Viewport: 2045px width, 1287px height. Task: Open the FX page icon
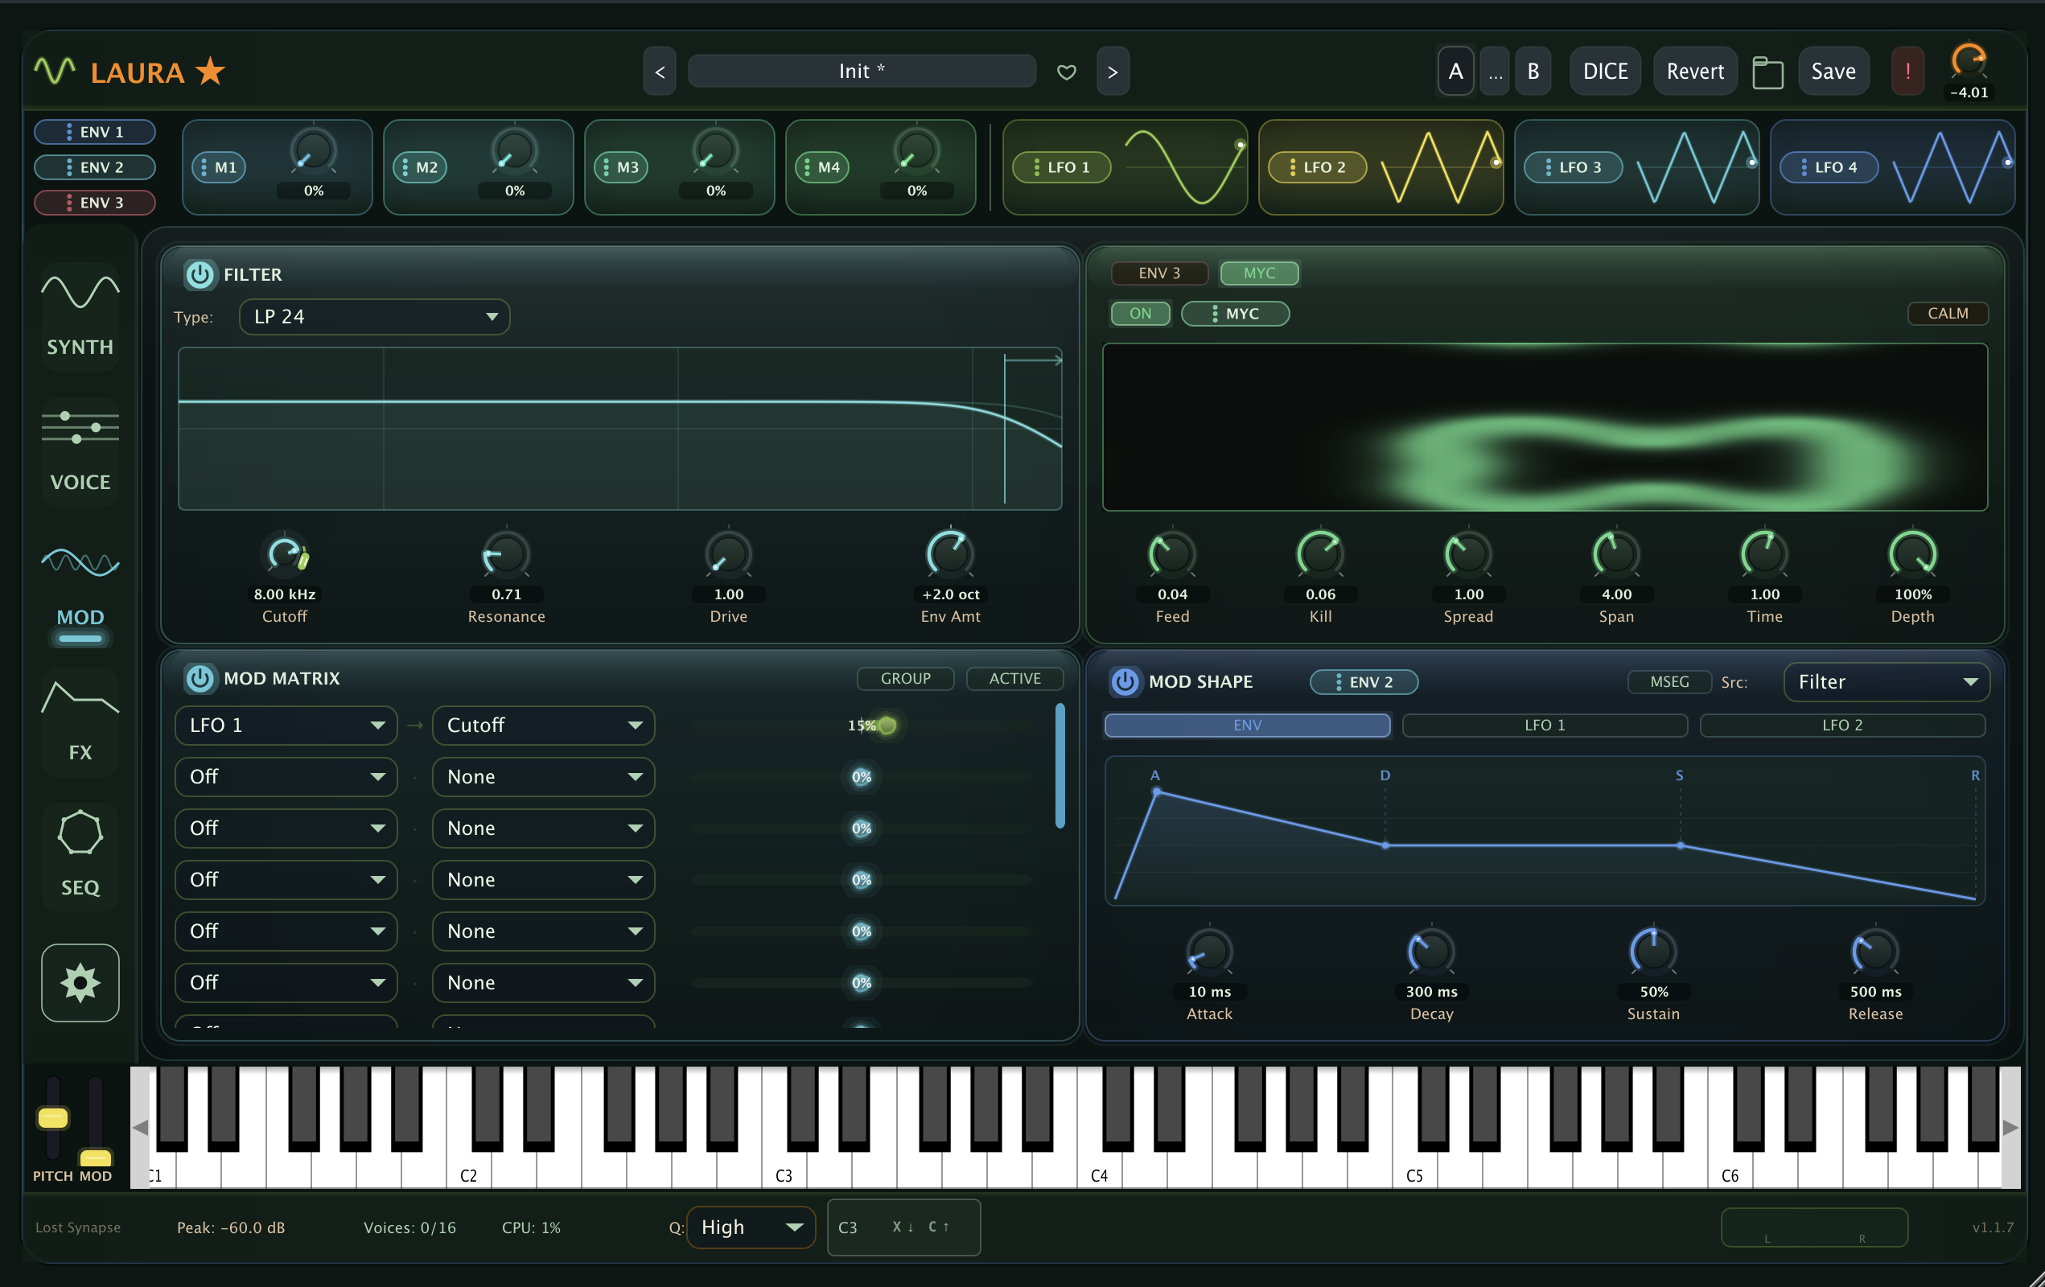[80, 722]
